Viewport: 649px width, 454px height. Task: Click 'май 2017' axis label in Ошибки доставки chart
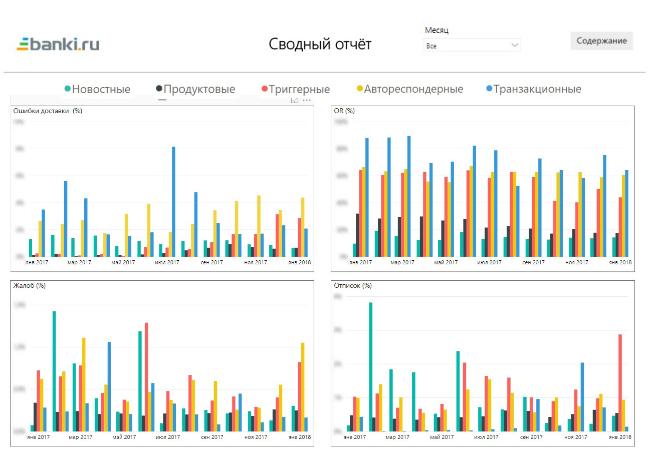point(123,262)
